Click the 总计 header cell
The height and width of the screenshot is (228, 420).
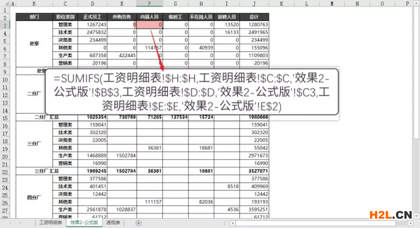coord(254,17)
